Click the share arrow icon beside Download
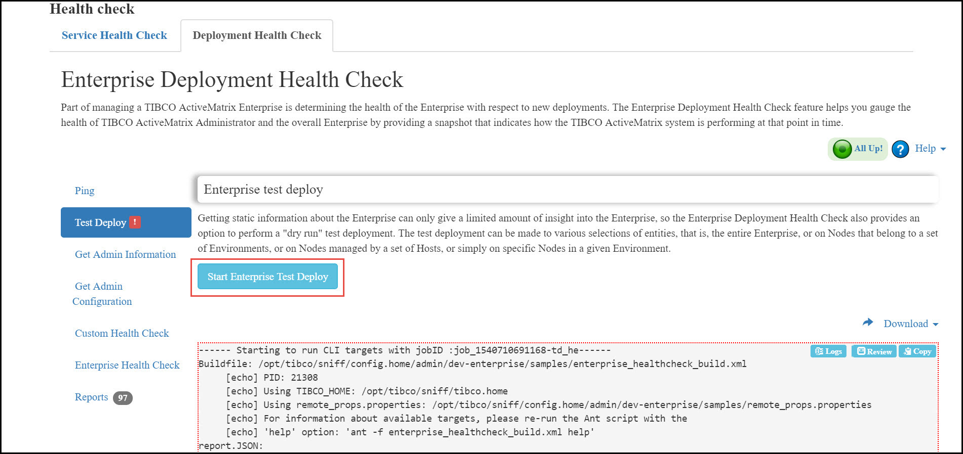 868,323
